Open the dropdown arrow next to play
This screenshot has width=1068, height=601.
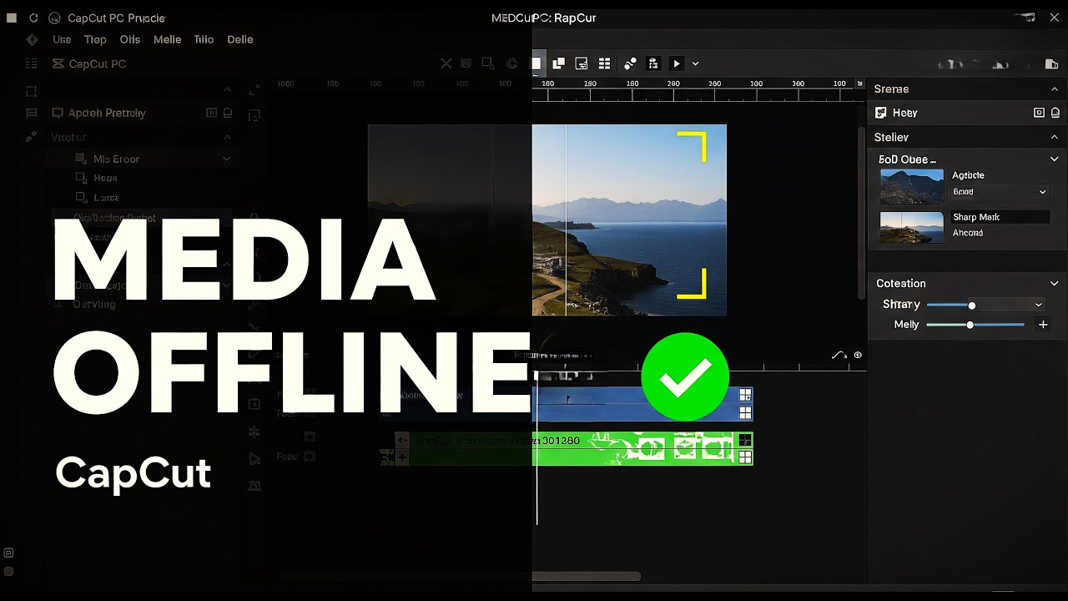(x=695, y=63)
